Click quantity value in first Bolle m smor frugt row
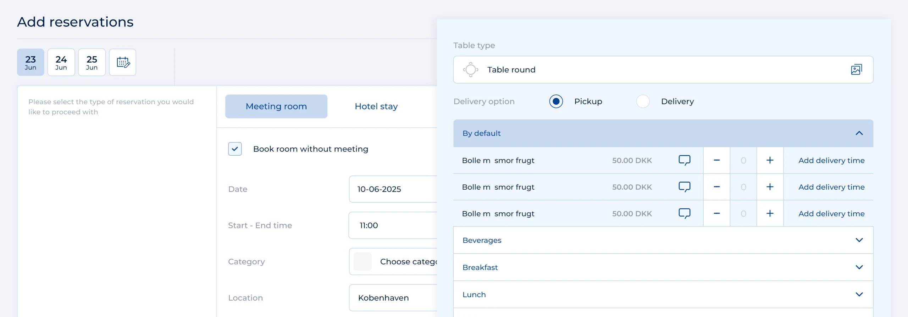Screen dimensions: 908x317 point(743,160)
